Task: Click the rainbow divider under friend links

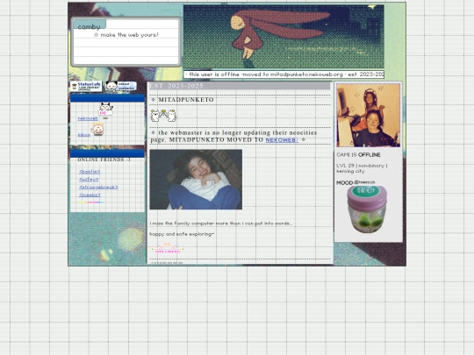Action: (x=91, y=202)
